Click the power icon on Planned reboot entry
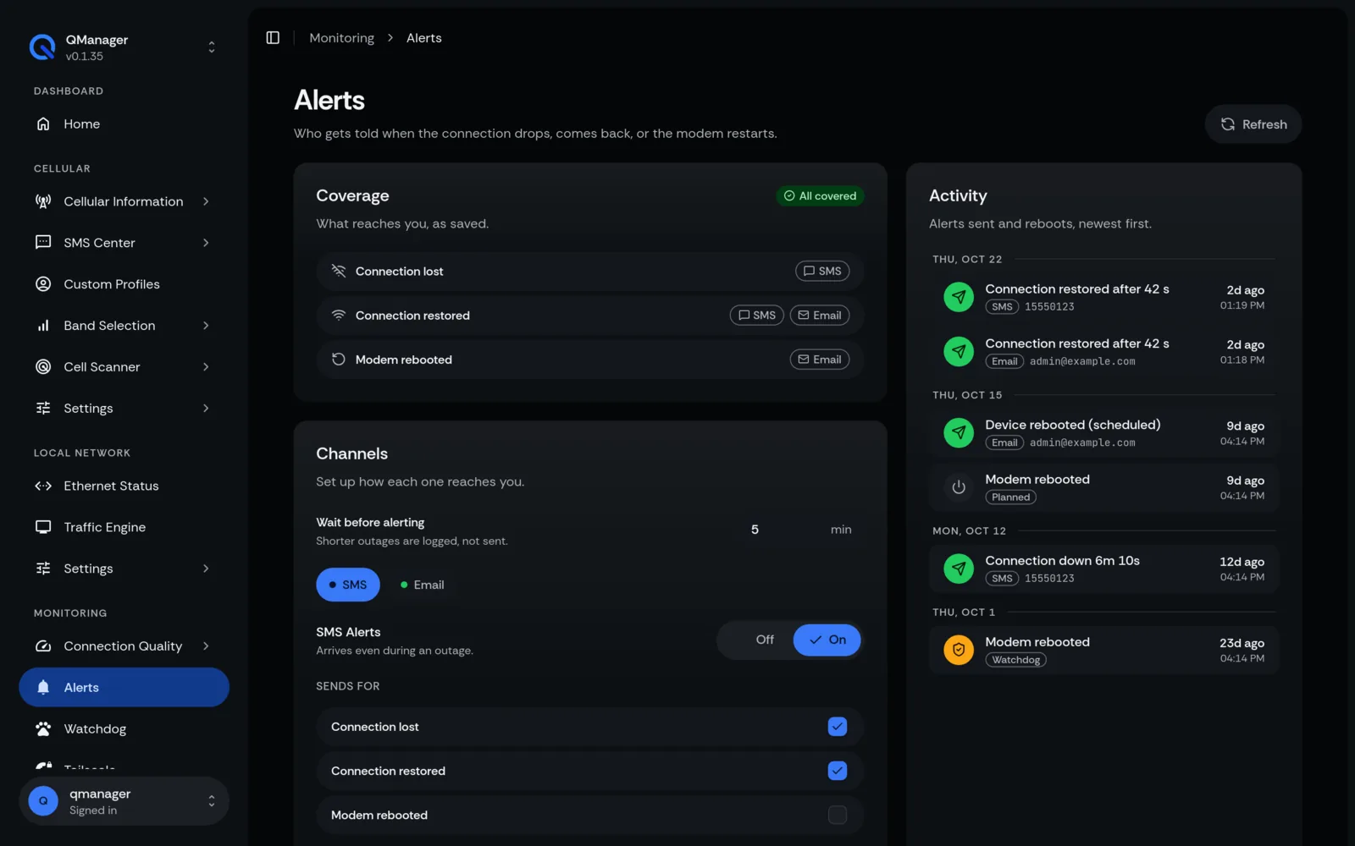The width and height of the screenshot is (1355, 846). coord(959,487)
